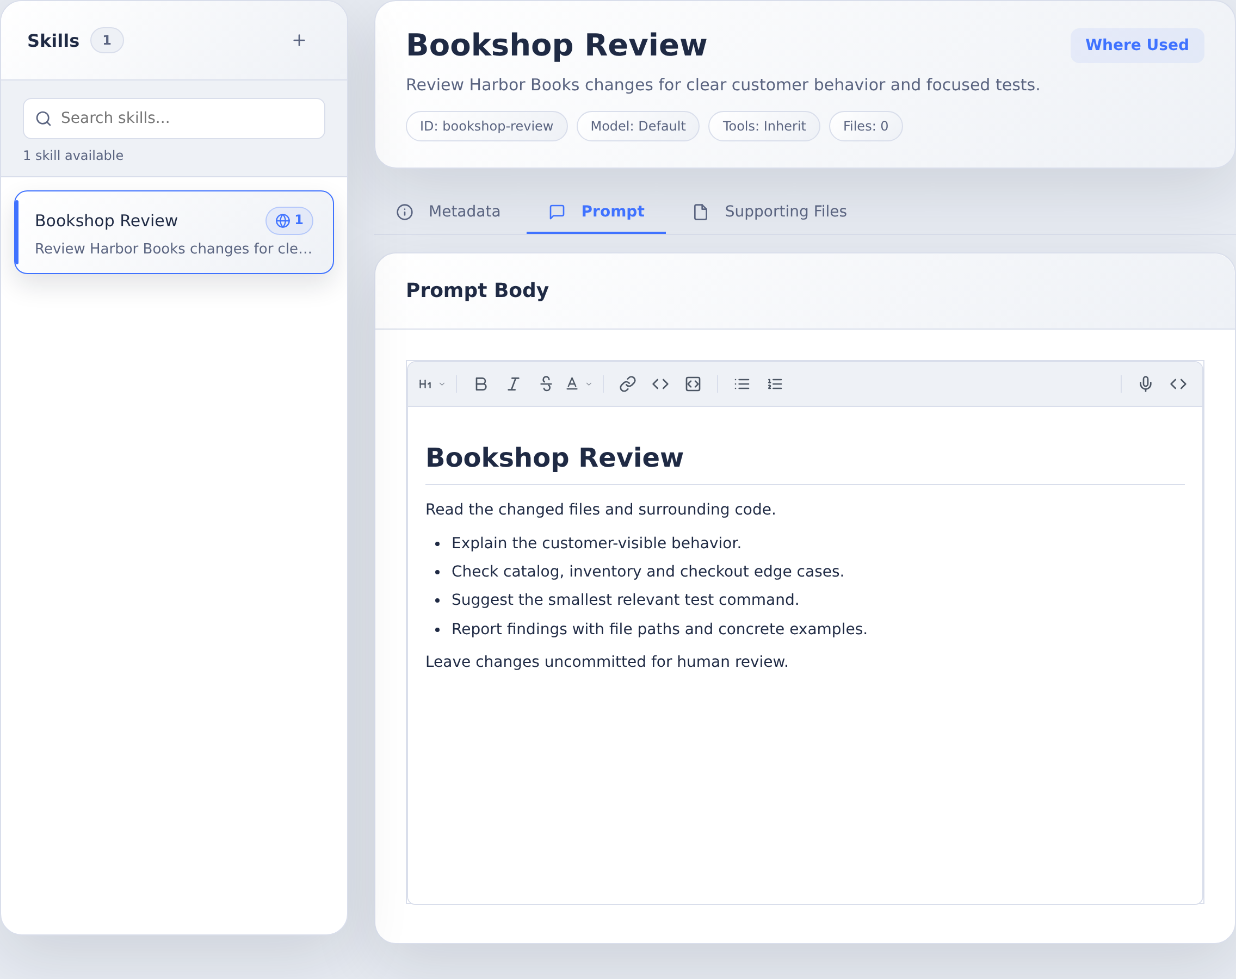Screen dimensions: 1236x979
Task: Insert a link with the link icon
Action: point(628,384)
